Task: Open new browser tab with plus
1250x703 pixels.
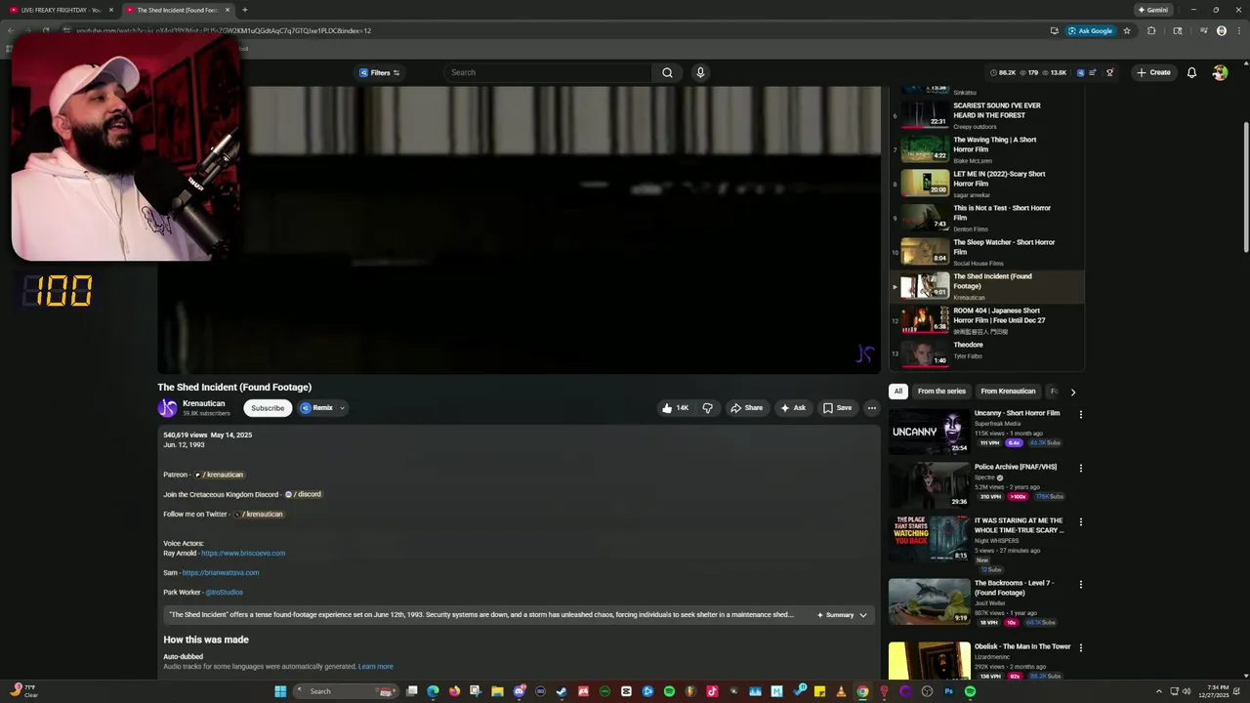Action: pyautogui.click(x=244, y=10)
